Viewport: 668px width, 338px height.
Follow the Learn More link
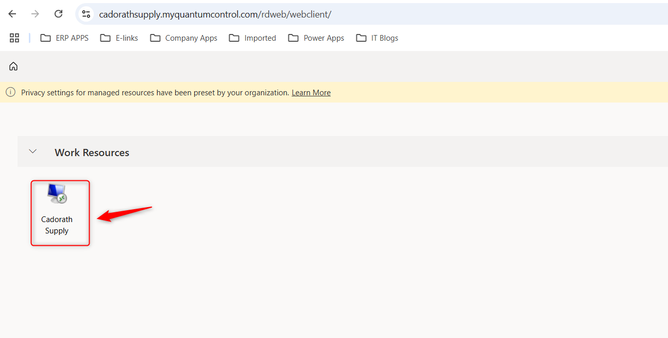pos(311,93)
